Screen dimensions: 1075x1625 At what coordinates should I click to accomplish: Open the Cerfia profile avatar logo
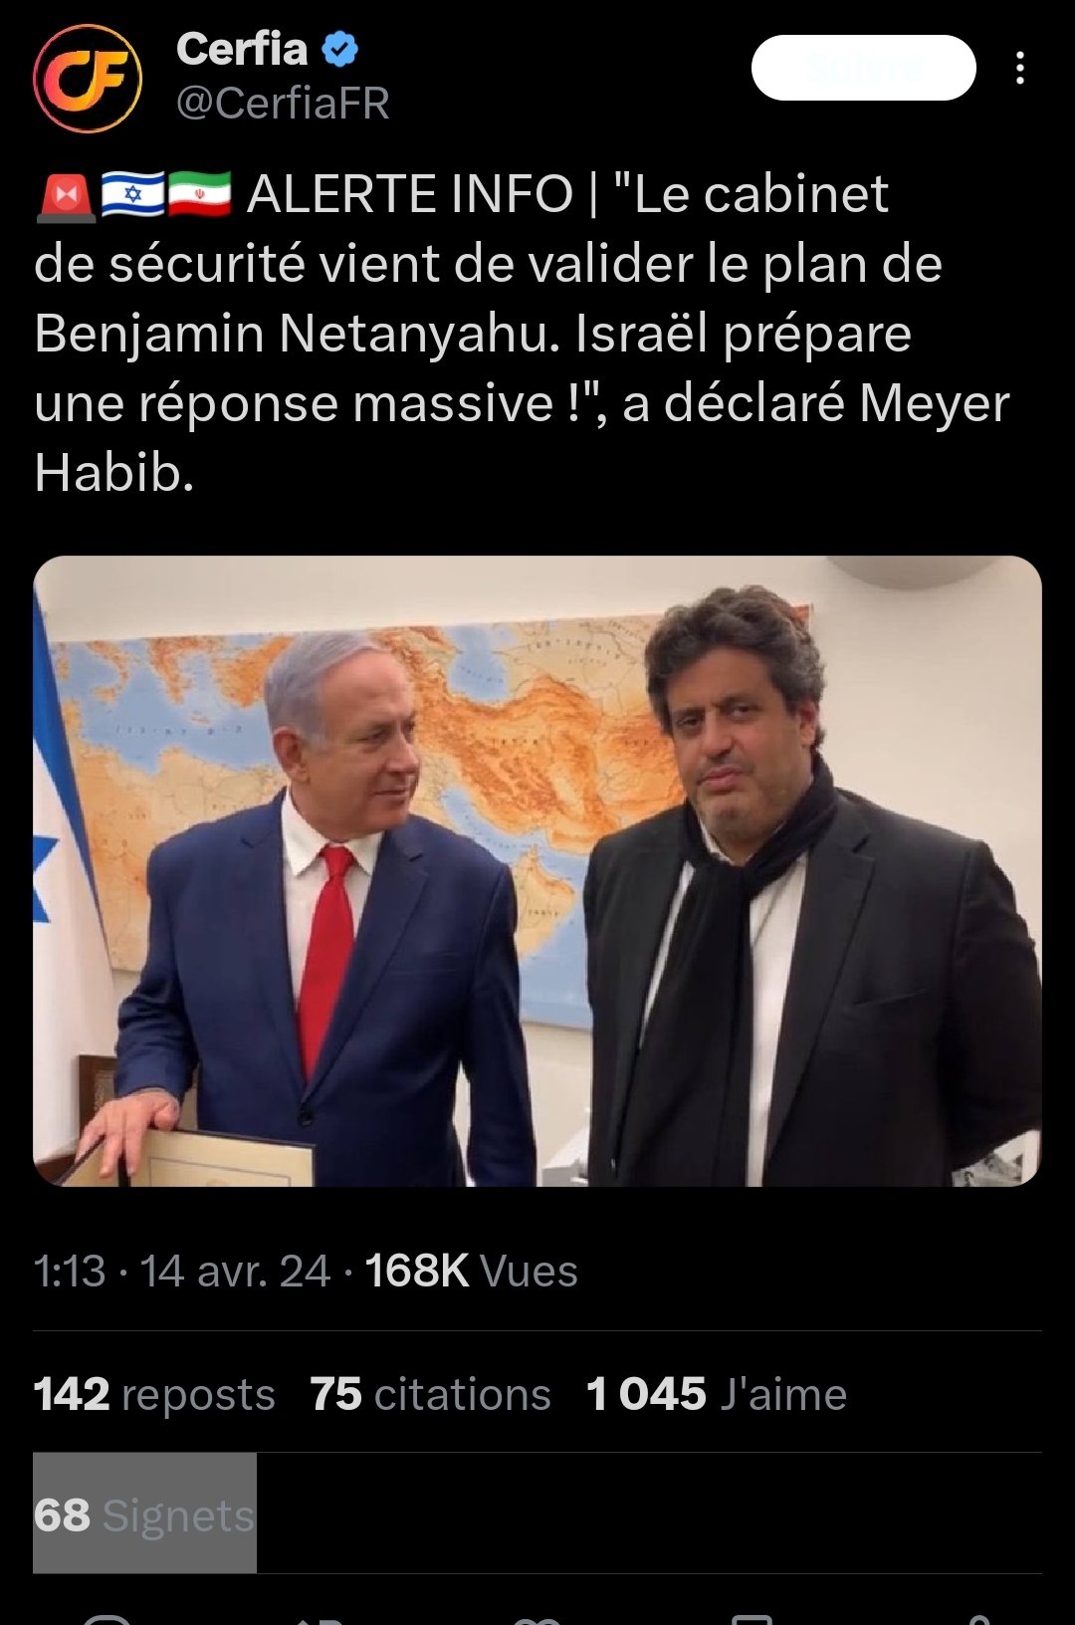tap(88, 79)
